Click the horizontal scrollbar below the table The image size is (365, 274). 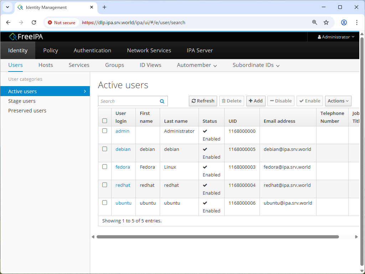pos(217,237)
